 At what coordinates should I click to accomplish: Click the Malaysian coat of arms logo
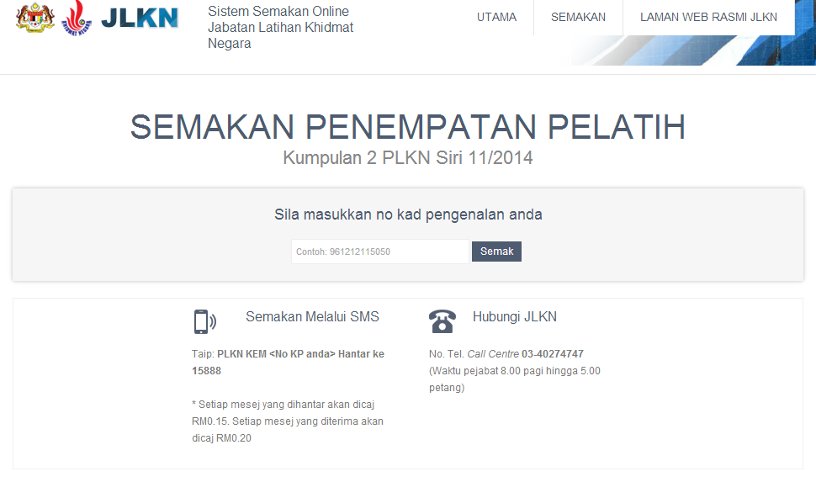click(34, 19)
